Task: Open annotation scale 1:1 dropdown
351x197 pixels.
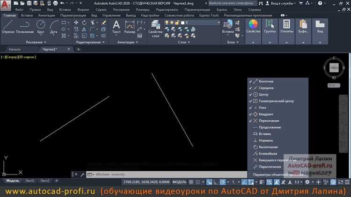Action: point(299,182)
